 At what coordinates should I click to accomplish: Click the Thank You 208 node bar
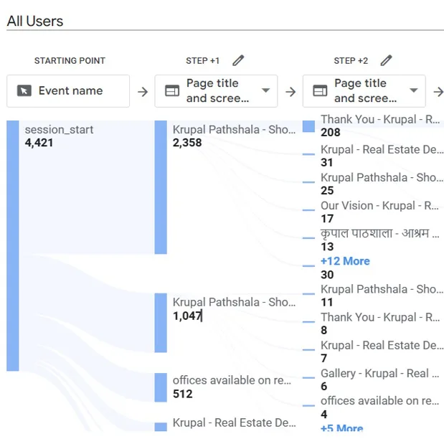click(x=308, y=126)
